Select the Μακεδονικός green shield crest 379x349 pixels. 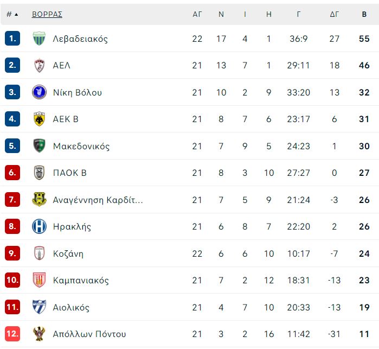(39, 146)
